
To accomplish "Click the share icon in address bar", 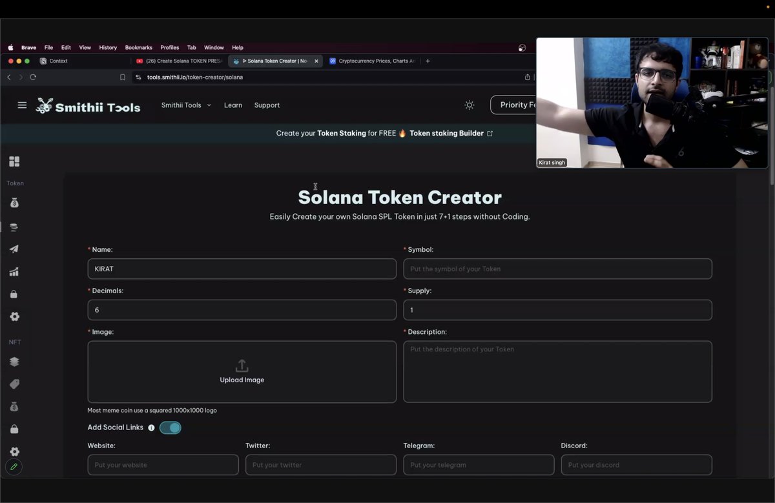I will 527,77.
